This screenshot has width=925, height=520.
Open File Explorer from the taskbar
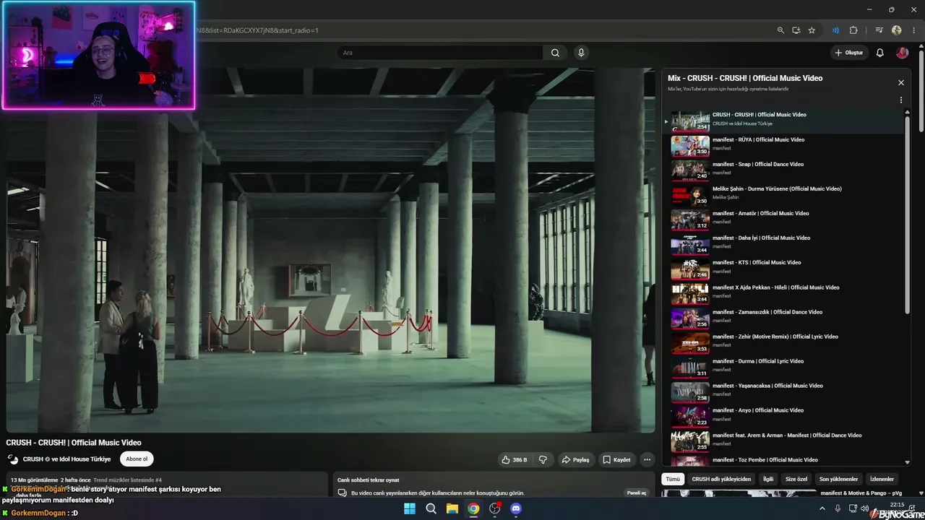point(452,508)
